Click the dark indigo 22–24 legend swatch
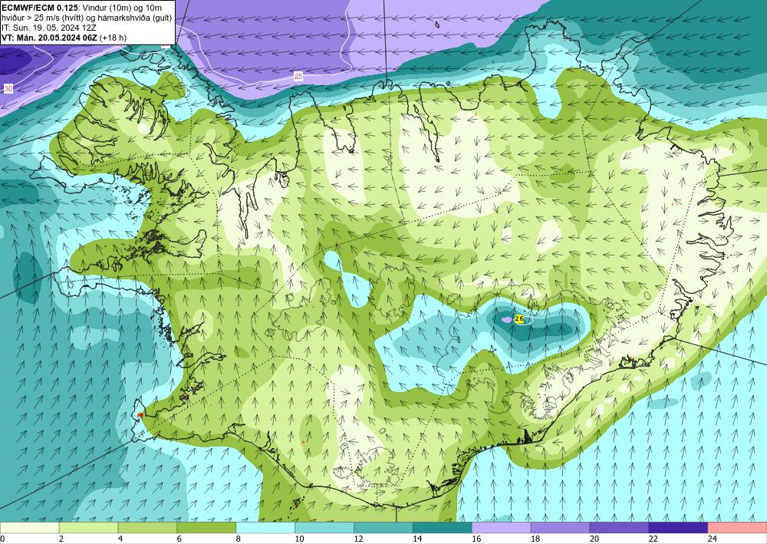This screenshot has height=544, width=767. click(679, 528)
